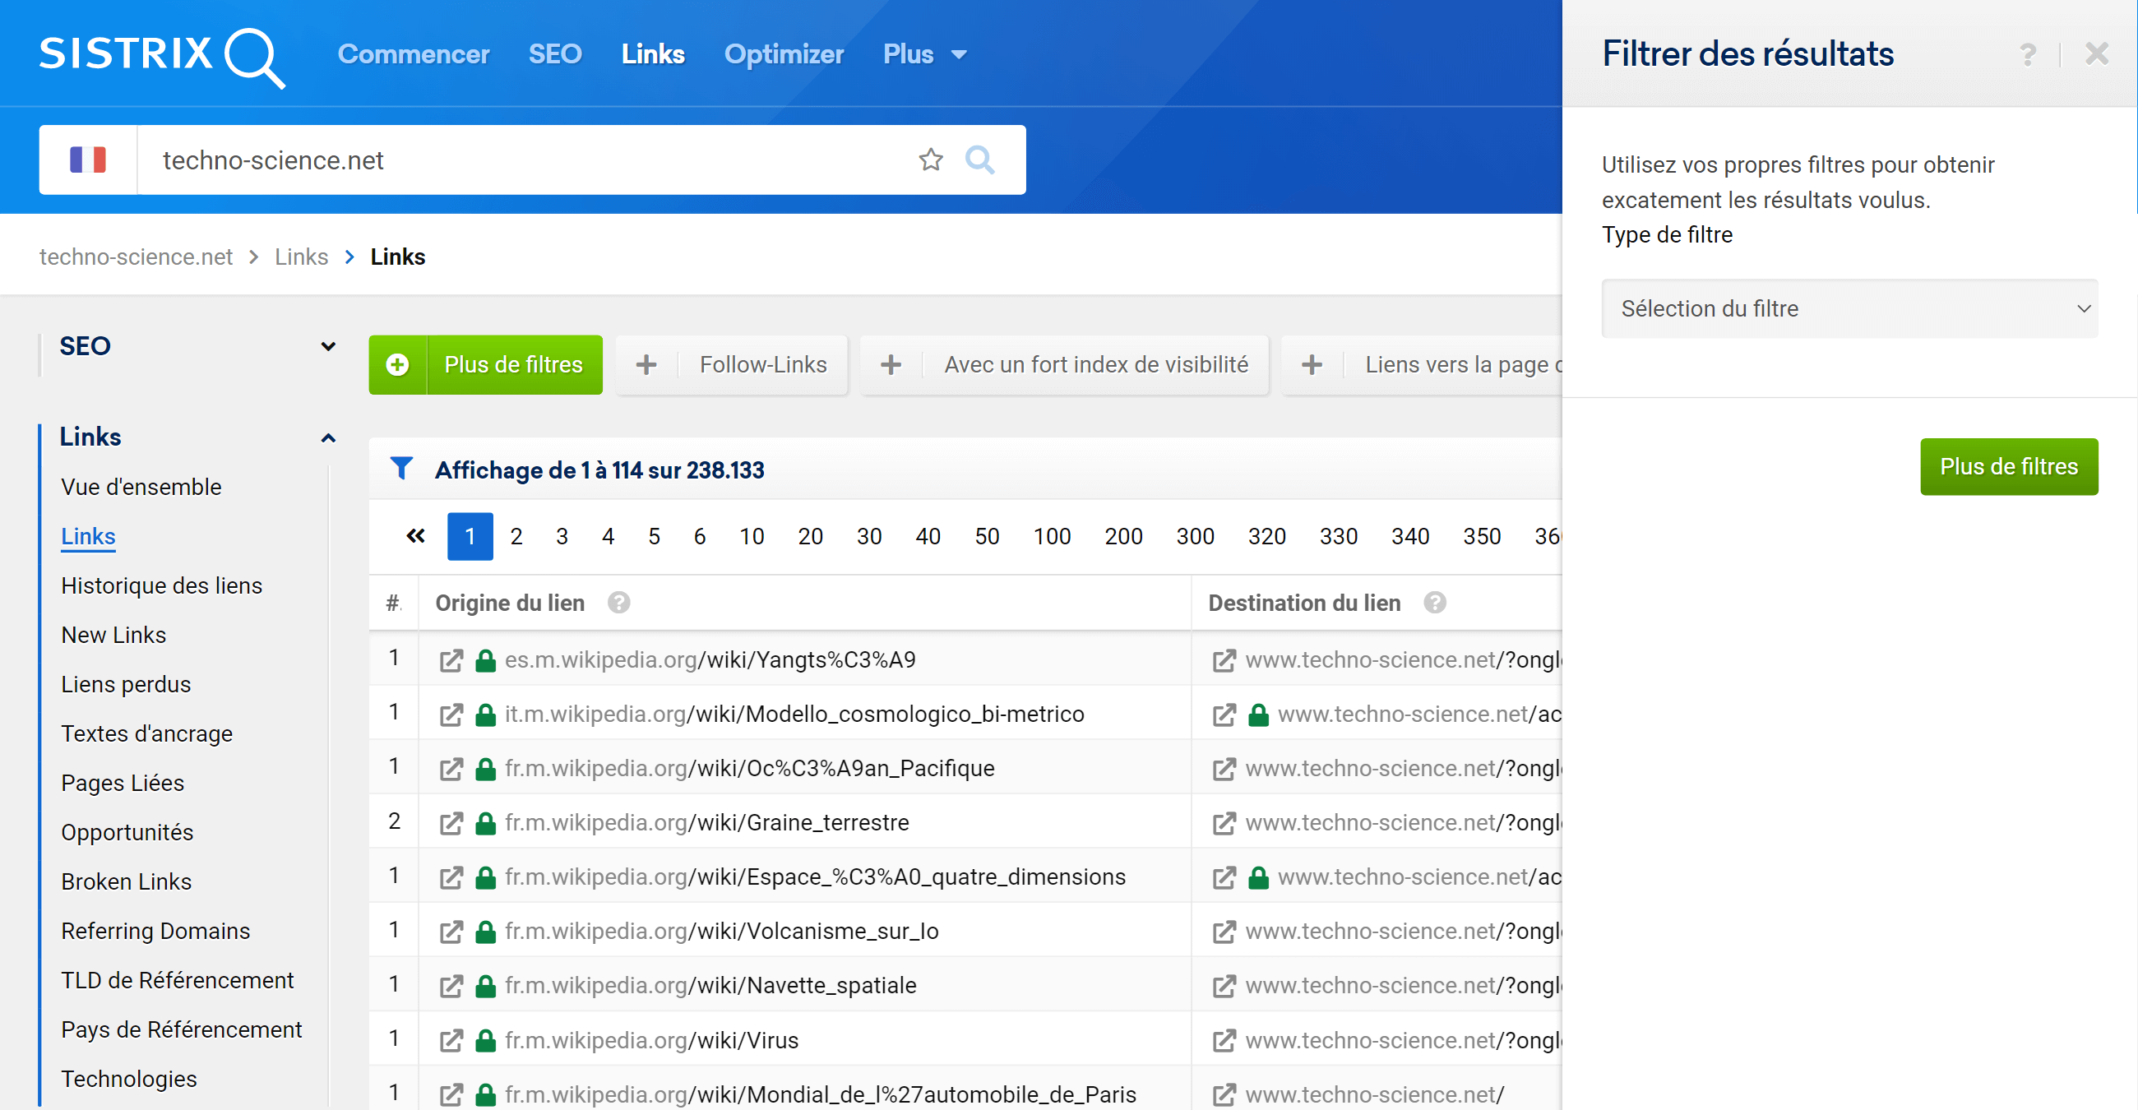
Task: Click the SISTRIX logo
Action: pyautogui.click(x=163, y=57)
